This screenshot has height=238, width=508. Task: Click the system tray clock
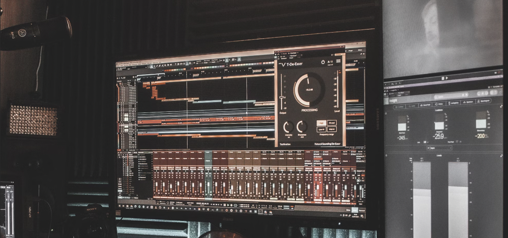point(355,215)
